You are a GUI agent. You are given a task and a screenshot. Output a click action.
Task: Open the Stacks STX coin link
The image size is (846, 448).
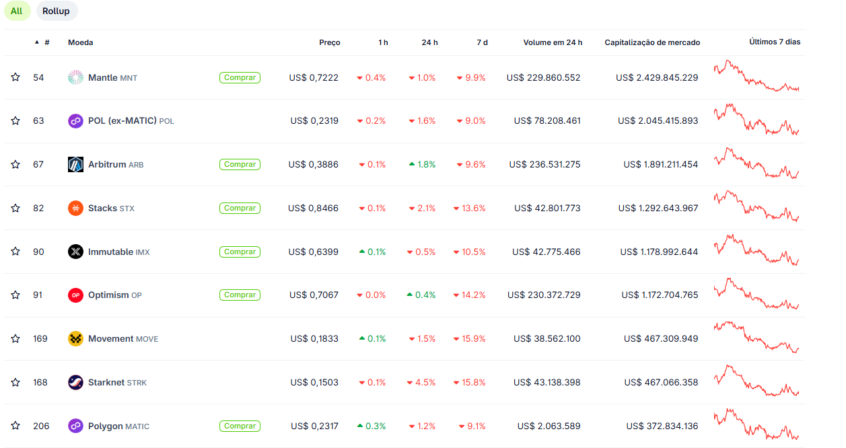click(x=111, y=208)
